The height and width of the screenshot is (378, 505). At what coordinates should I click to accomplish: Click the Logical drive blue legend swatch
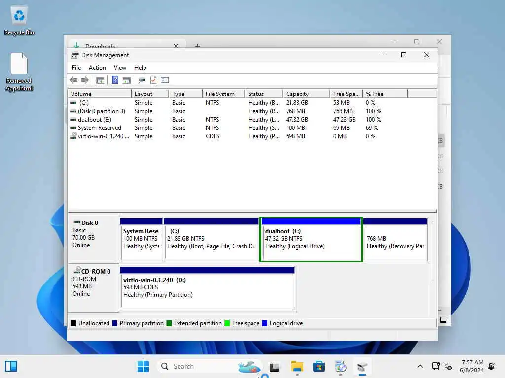point(265,323)
